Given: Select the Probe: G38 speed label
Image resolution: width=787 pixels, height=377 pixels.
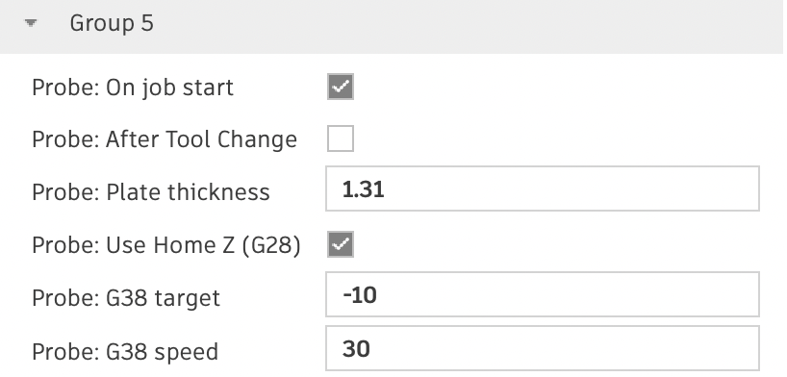Looking at the screenshot, I should 125,352.
